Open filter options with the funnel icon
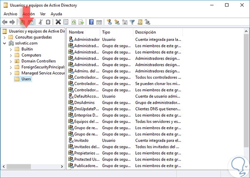Viewport: 250px width, 178px height. point(132,22)
